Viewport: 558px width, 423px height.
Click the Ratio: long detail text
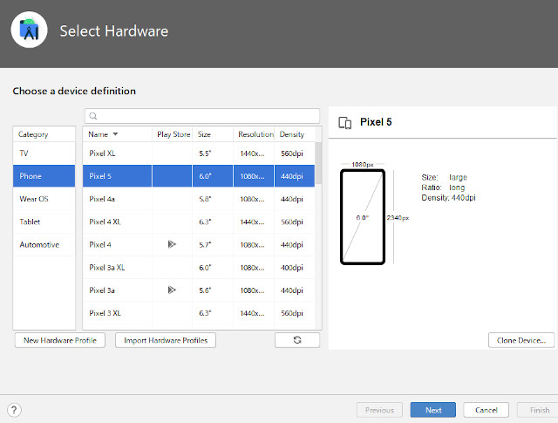[x=443, y=188]
